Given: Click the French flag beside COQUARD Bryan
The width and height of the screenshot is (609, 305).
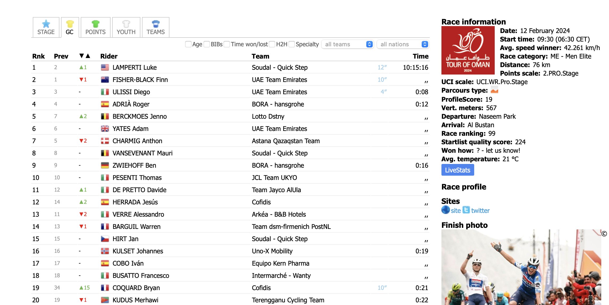Looking at the screenshot, I should tap(105, 288).
